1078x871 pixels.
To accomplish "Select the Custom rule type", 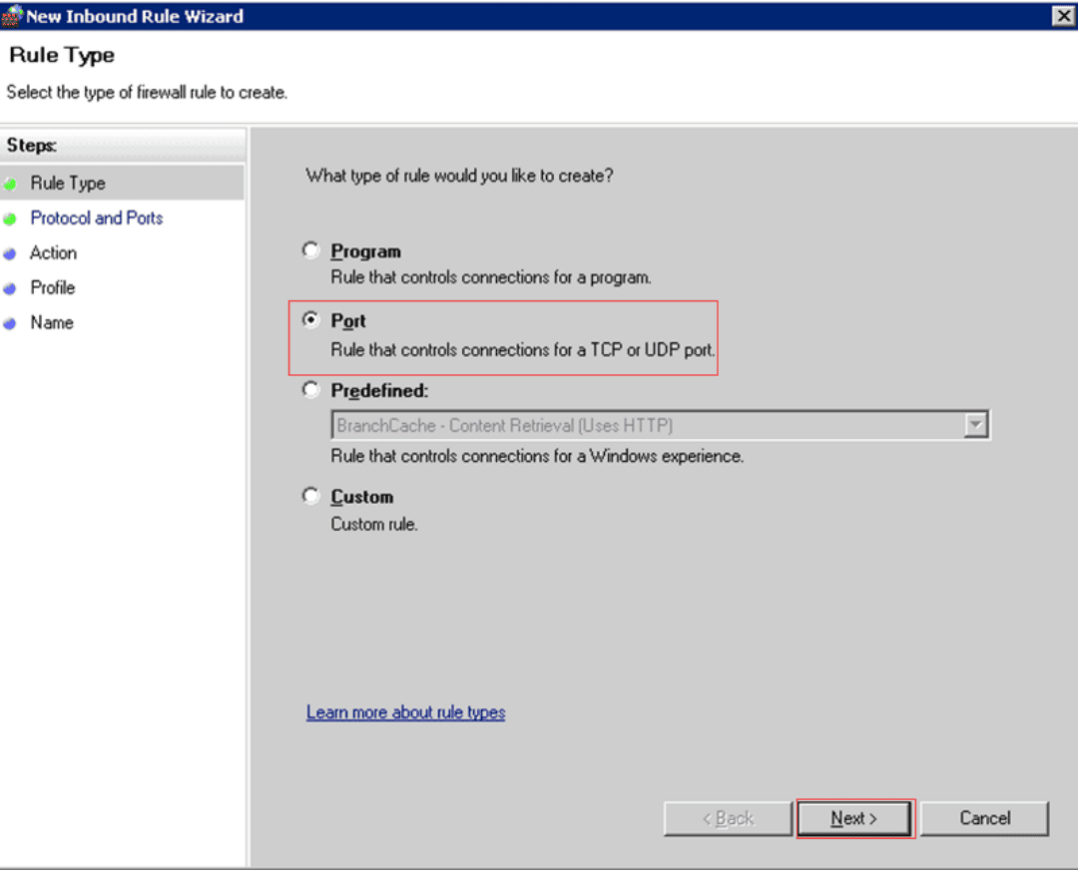I will pos(310,496).
